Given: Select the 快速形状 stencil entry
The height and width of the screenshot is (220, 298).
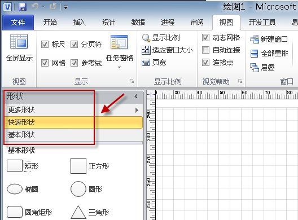Looking at the screenshot, I should click(73, 122).
